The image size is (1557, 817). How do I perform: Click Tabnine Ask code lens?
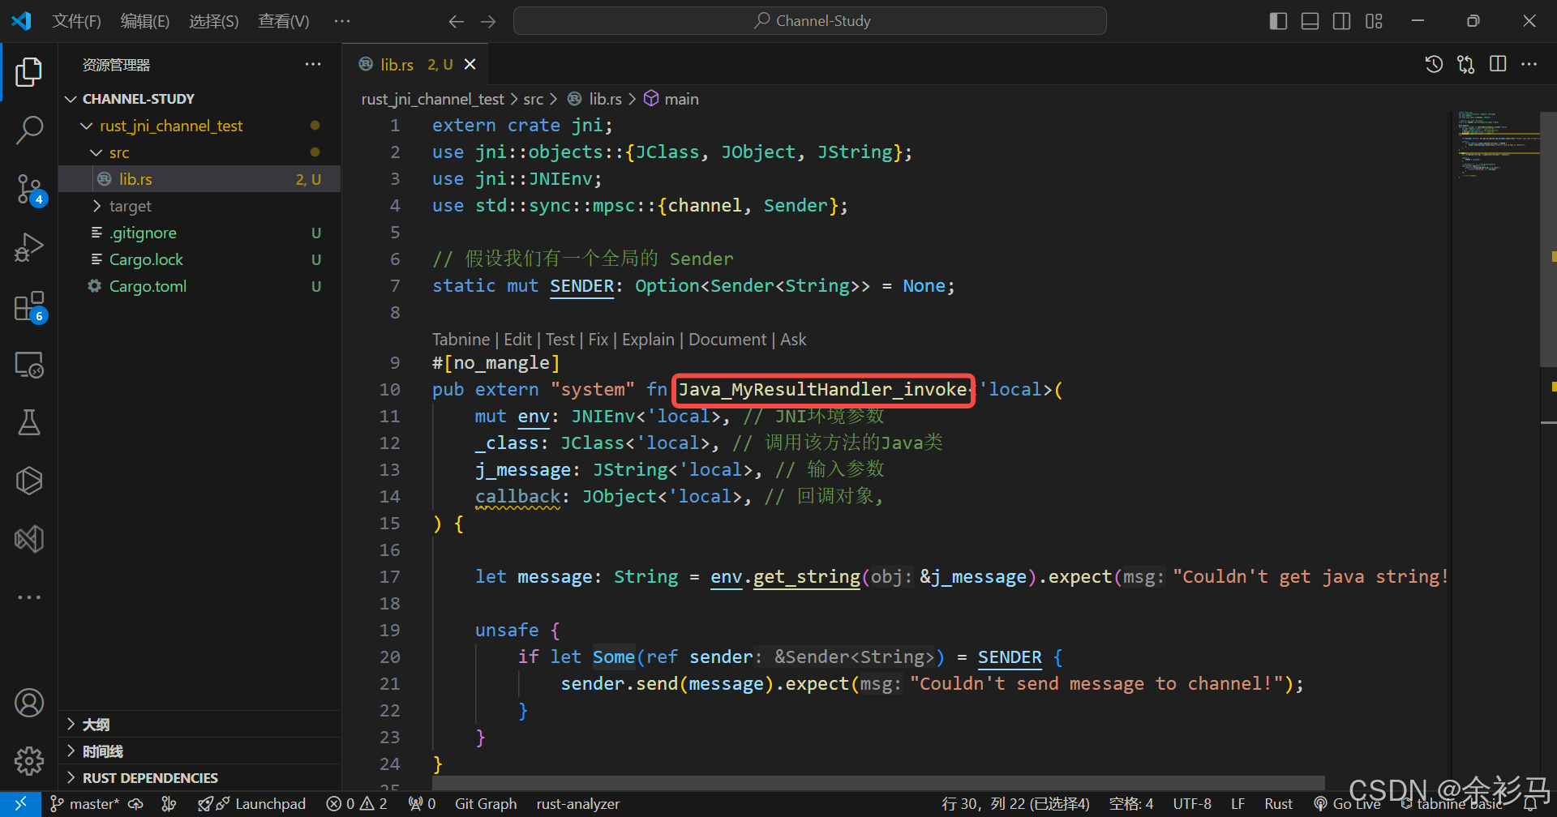click(793, 340)
